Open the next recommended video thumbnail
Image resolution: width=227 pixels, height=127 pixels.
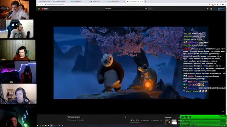(x=171, y=122)
